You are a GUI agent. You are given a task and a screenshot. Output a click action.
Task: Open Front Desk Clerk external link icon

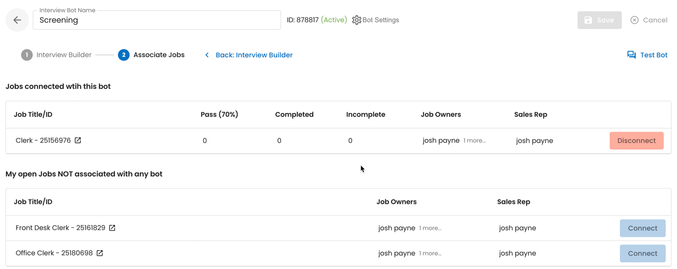112,228
